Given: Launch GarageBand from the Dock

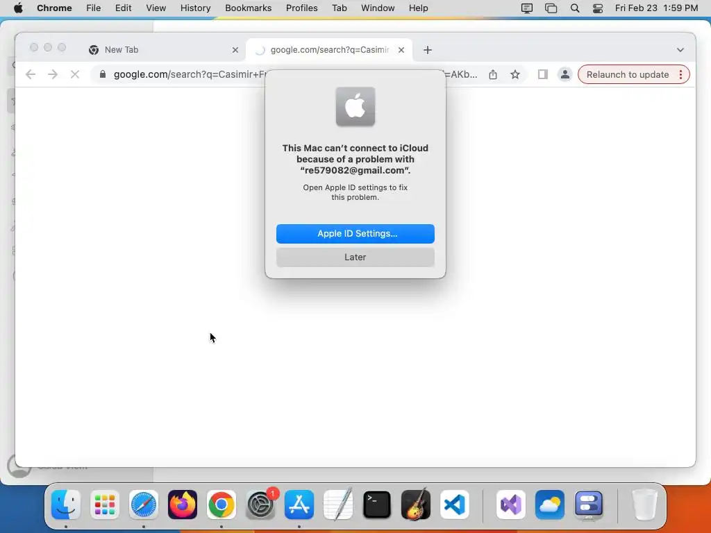Looking at the screenshot, I should [x=416, y=505].
